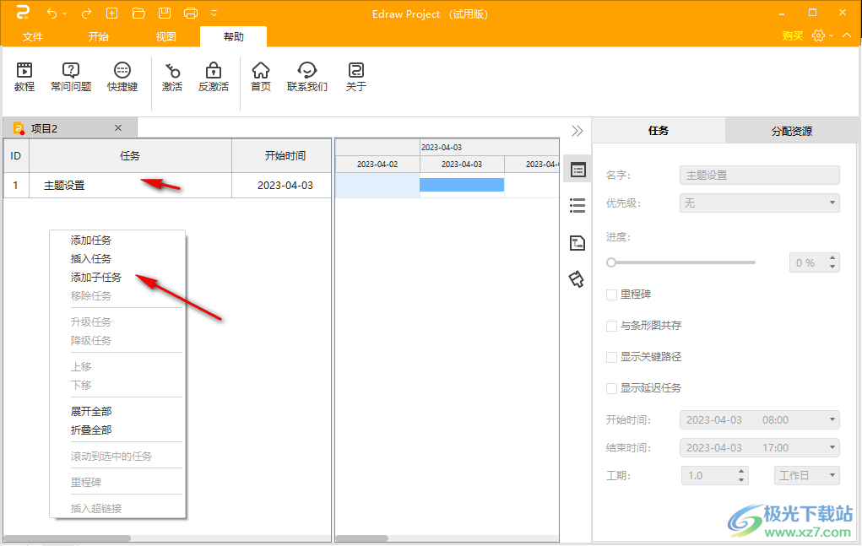The width and height of the screenshot is (862, 546).
Task: Open 联系我们 contact us
Action: [x=306, y=77]
